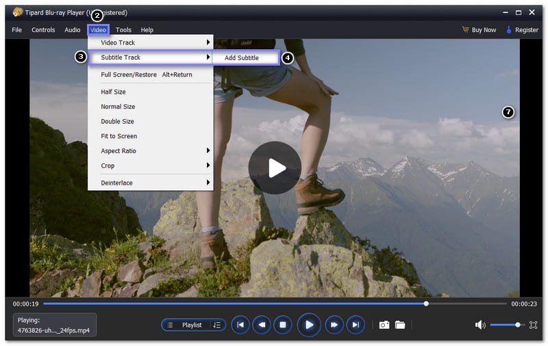548x346 pixels.
Task: Maximize the Tipard Blu-ray Player window
Action: tap(519, 12)
